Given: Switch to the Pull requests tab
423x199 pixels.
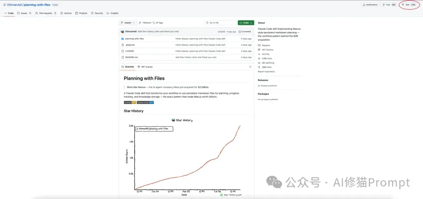Looking at the screenshot, I should [46, 13].
